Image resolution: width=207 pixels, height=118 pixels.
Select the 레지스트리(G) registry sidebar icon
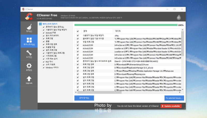pyautogui.click(x=29, y=41)
